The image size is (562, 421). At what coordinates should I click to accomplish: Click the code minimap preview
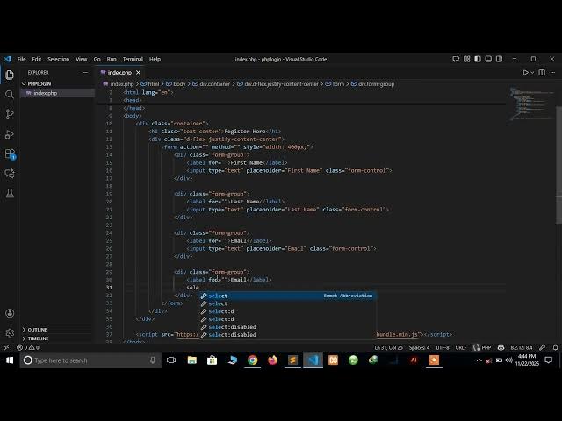pos(531,103)
